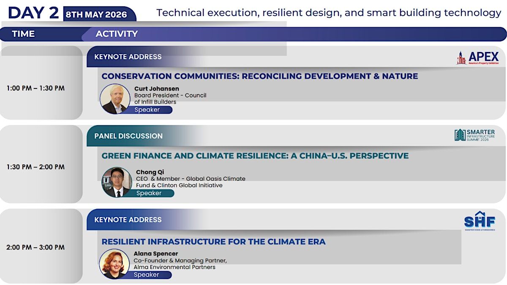507x285 pixels.
Task: Open Resilient Infrastructure for Climate Era title
Action: (x=213, y=242)
